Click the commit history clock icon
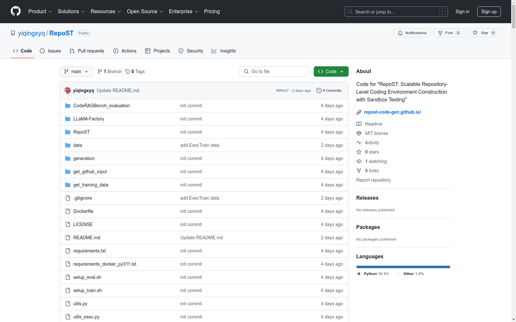Viewport: 516px width, 322px height. 319,90
